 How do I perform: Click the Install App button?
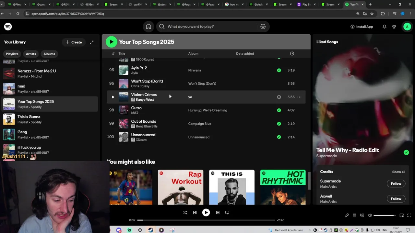coord(362,27)
